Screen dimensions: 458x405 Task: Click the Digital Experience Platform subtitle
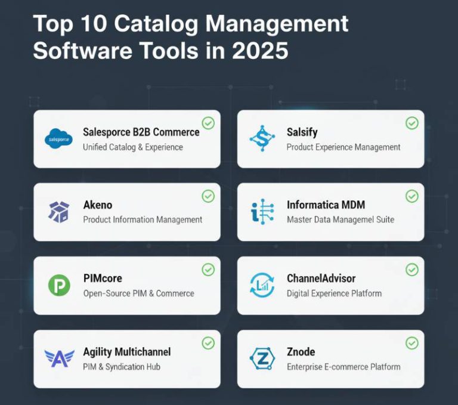[334, 293]
